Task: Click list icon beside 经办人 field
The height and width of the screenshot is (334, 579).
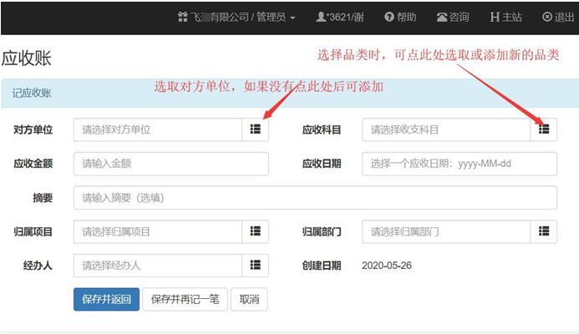Action: [x=256, y=266]
